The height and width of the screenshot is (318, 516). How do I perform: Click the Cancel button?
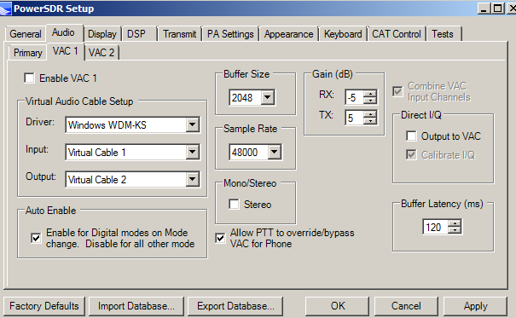[x=406, y=306]
